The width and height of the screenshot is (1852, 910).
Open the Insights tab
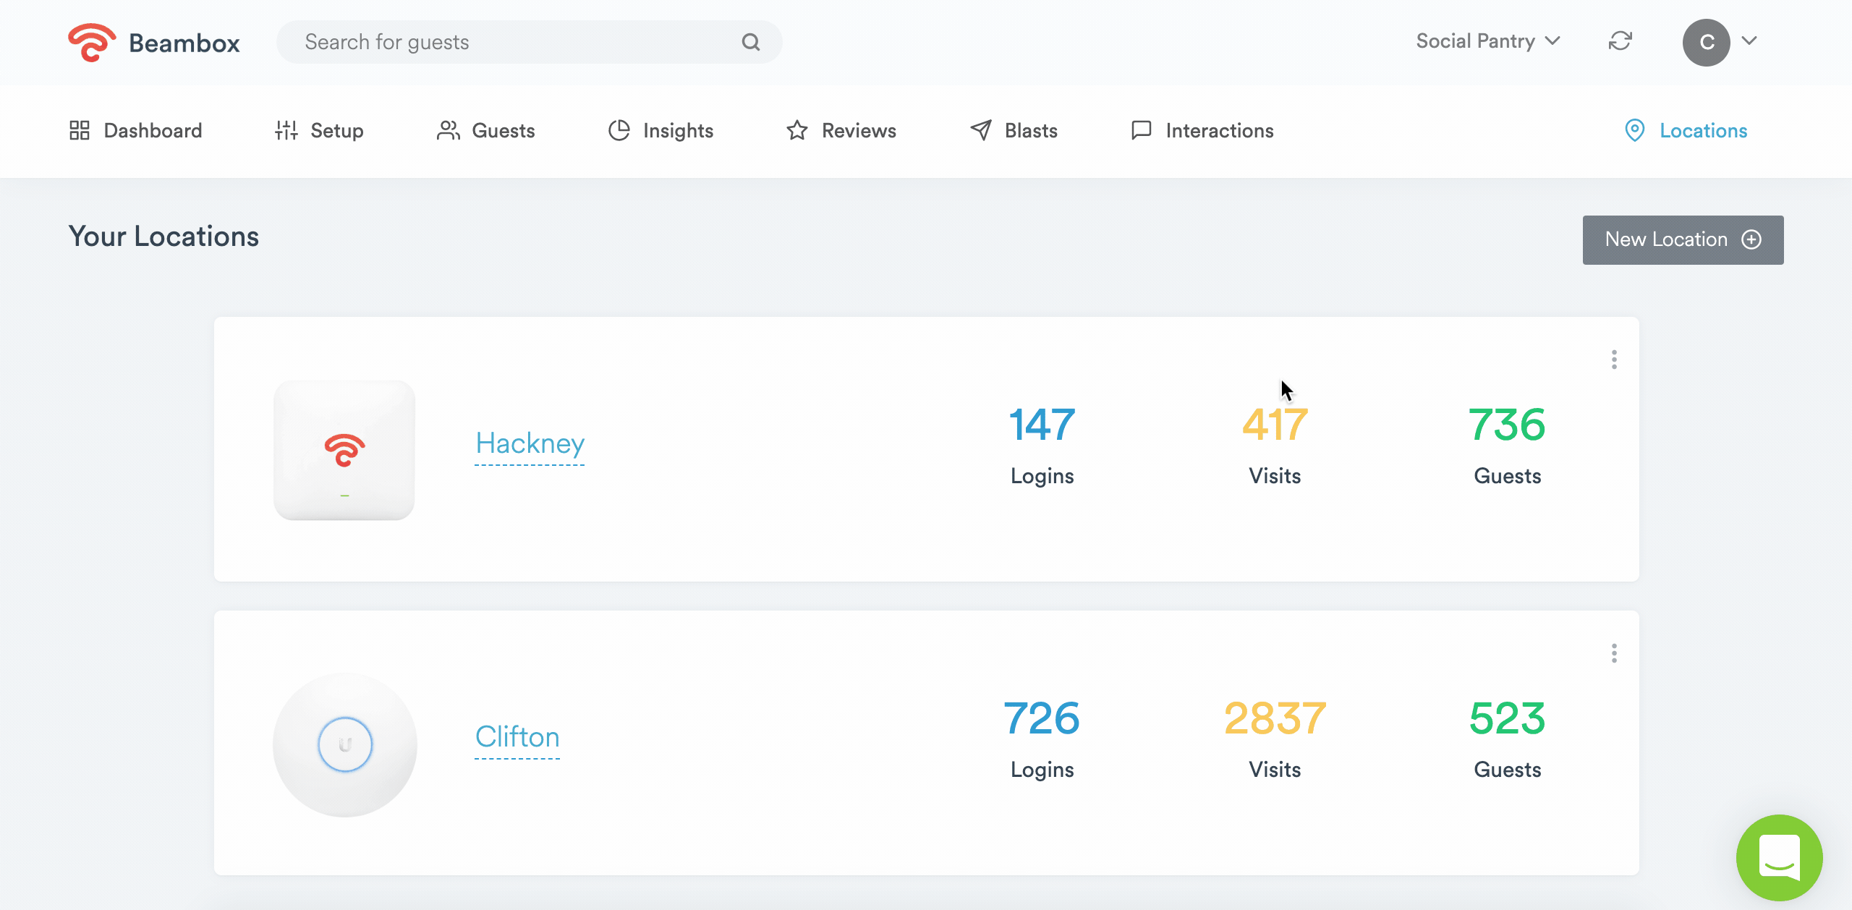coord(660,130)
